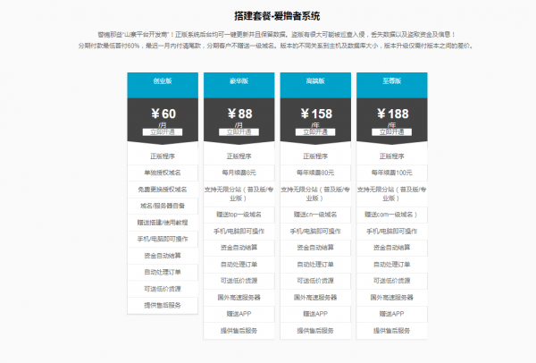536x363 pixels.
Task: Click 赠送APP in the 高端版 column
Action: (x=315, y=314)
